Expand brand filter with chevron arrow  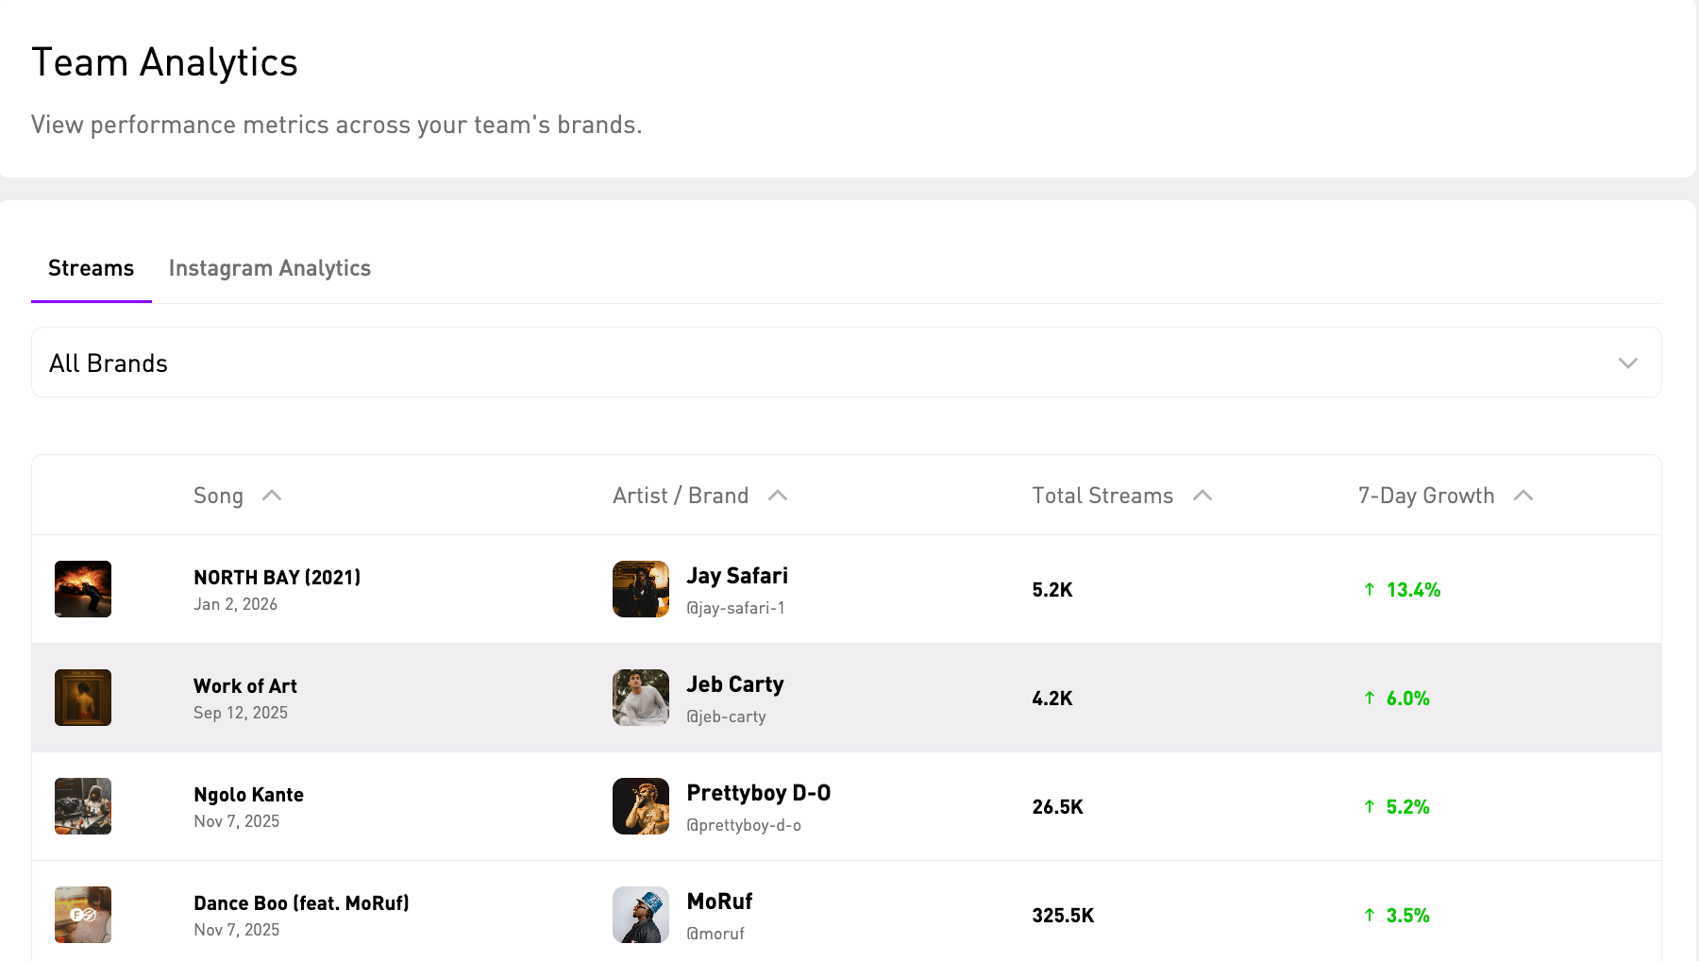[1628, 363]
